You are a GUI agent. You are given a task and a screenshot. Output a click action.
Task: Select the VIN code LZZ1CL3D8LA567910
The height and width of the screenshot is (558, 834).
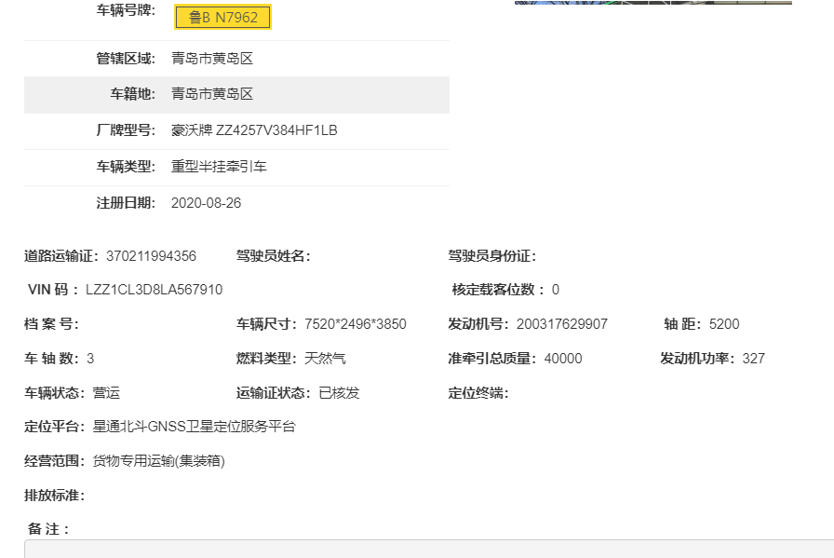point(154,290)
